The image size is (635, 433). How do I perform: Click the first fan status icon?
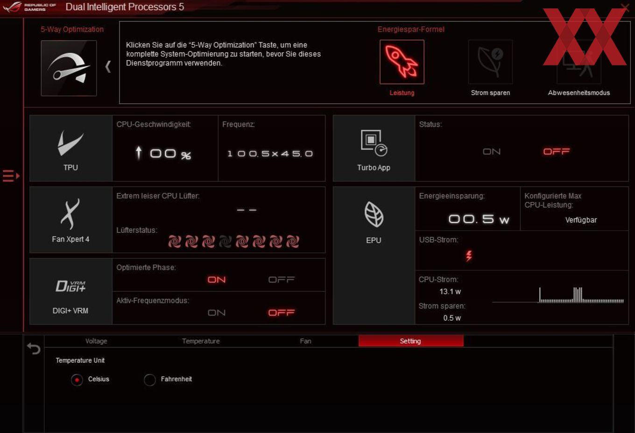tap(175, 241)
